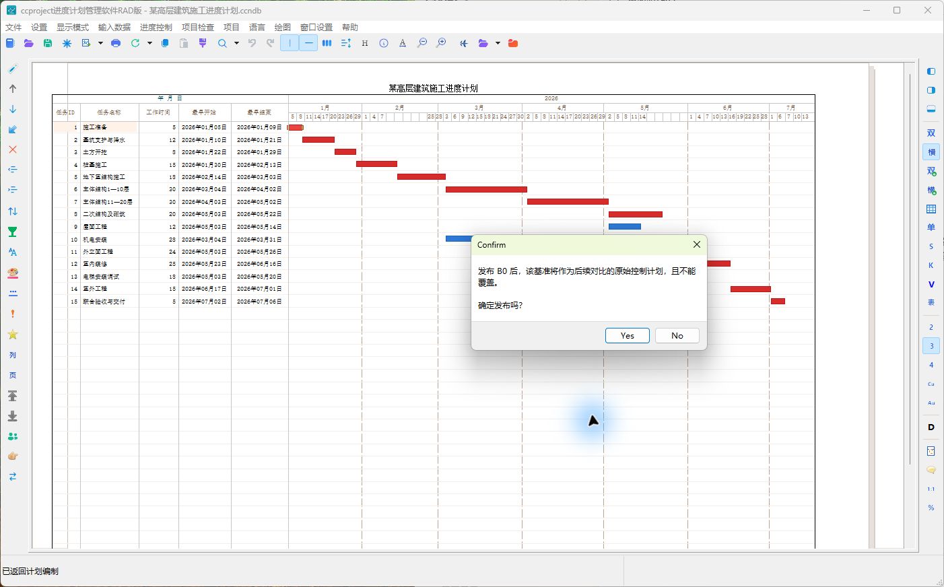Screen dimensions: 944x587
Task: Click the export image toolbar icon
Action: click(86, 43)
